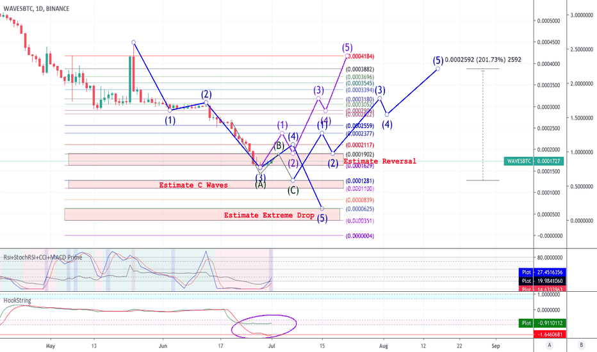Select the 0.0003545 Fibonacci level label
The image size is (597, 352).
point(360,83)
